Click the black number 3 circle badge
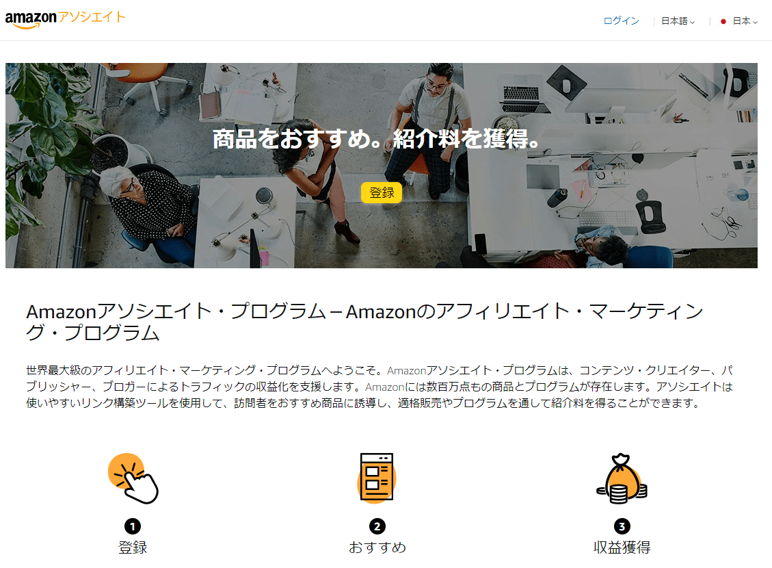Viewport: 772px width, 568px height. (622, 526)
